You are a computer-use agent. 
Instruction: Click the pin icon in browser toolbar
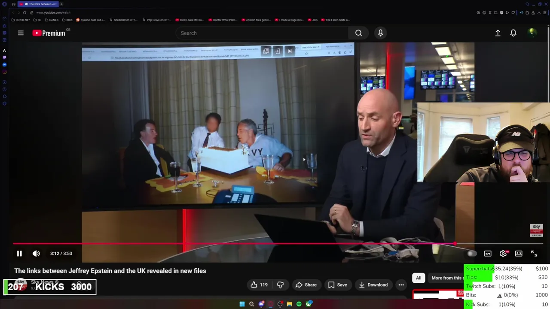tap(490, 12)
